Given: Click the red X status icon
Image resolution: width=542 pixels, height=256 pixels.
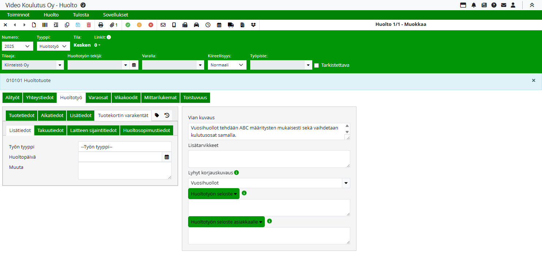Looking at the screenshot, I should (151, 25).
